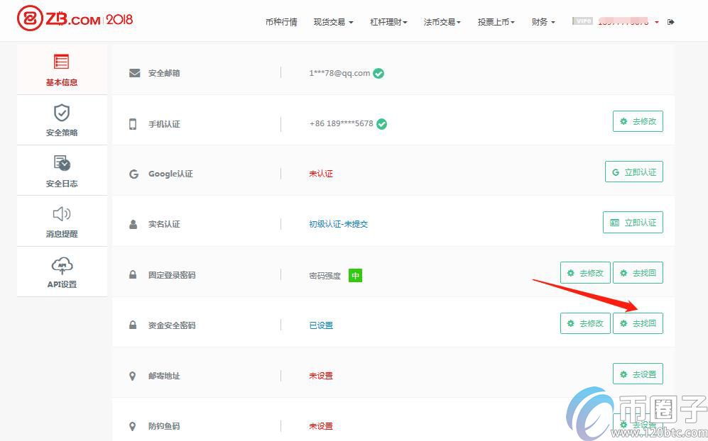708x441 pixels.
Task: Open 安全策略 shield icon
Action: [x=61, y=112]
